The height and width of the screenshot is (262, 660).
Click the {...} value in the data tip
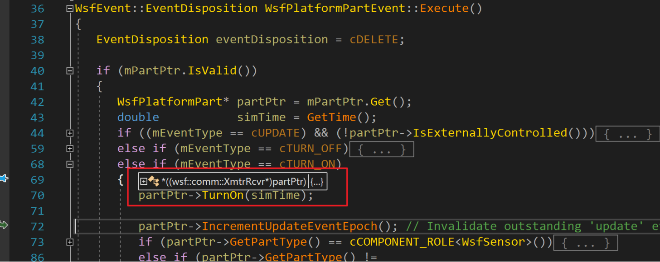point(317,182)
